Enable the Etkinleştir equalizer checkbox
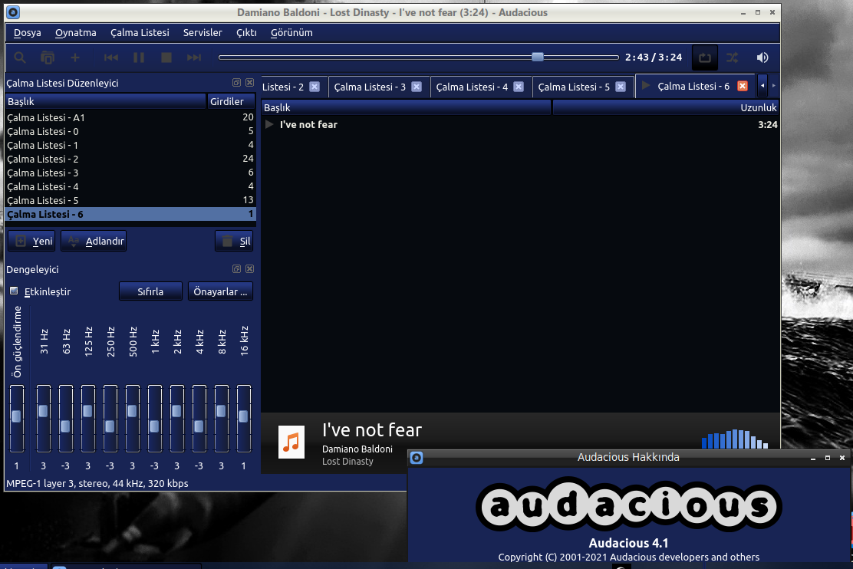Viewport: 853px width, 569px height. click(x=14, y=291)
